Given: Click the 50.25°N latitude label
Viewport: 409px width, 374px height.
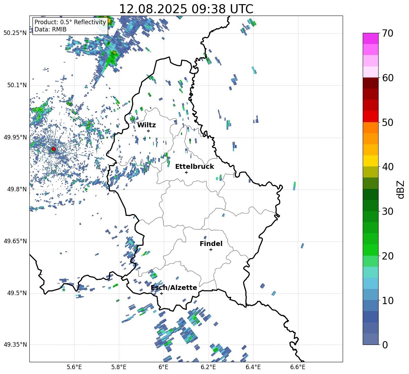Looking at the screenshot, I should 15,33.
